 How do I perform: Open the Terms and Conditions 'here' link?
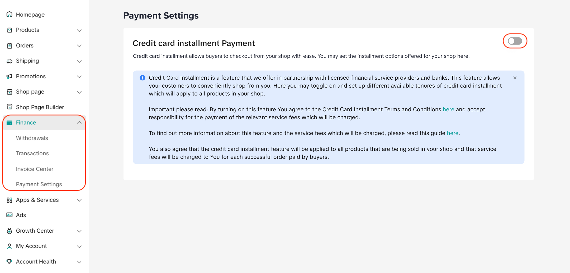coord(448,109)
